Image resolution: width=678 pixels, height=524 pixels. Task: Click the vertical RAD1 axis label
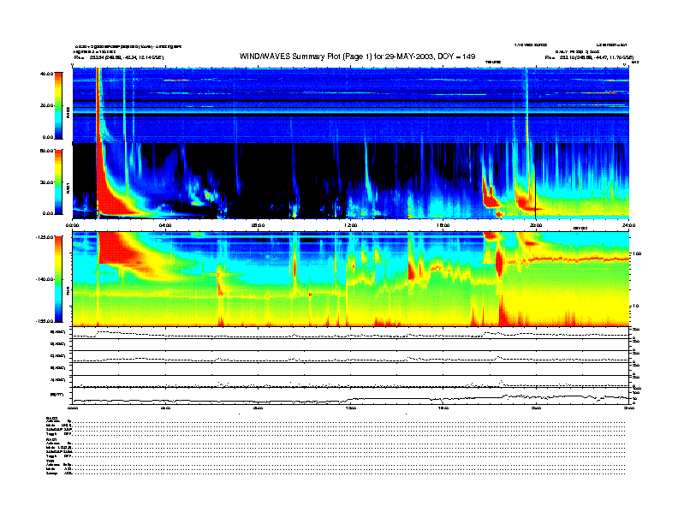click(x=68, y=188)
